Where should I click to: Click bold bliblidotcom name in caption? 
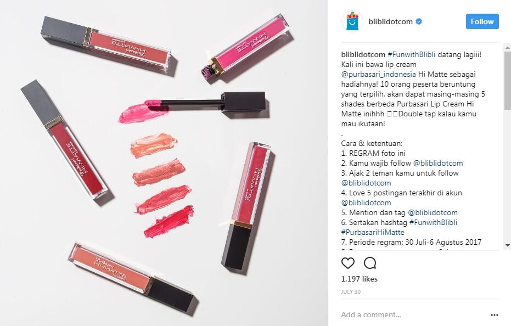click(363, 54)
